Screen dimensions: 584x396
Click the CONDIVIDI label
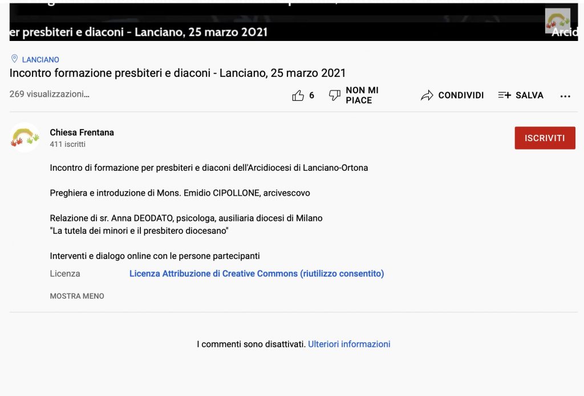click(461, 96)
